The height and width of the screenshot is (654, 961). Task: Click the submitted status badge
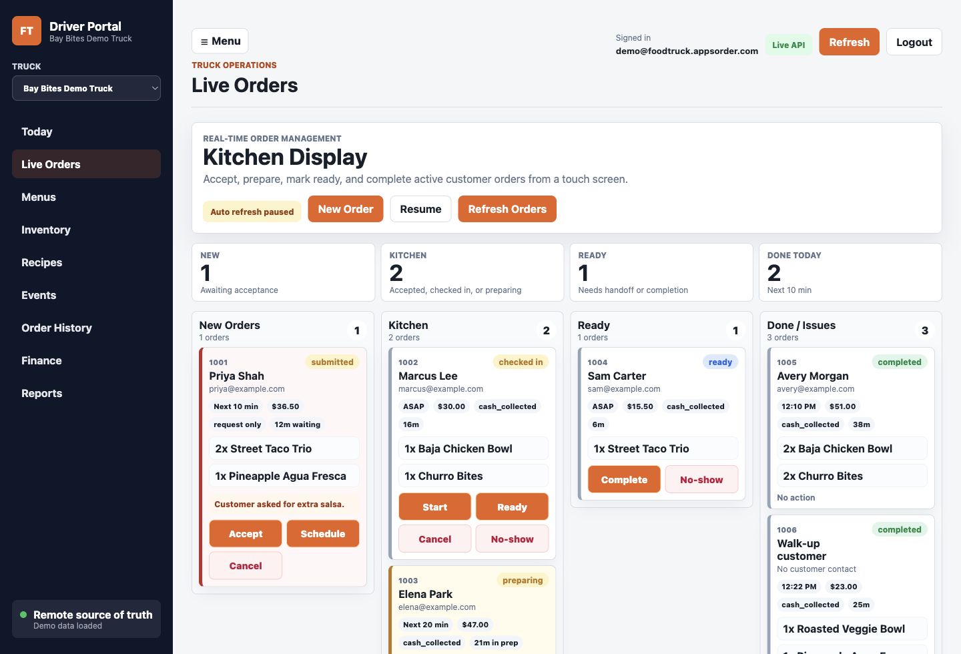tap(332, 362)
